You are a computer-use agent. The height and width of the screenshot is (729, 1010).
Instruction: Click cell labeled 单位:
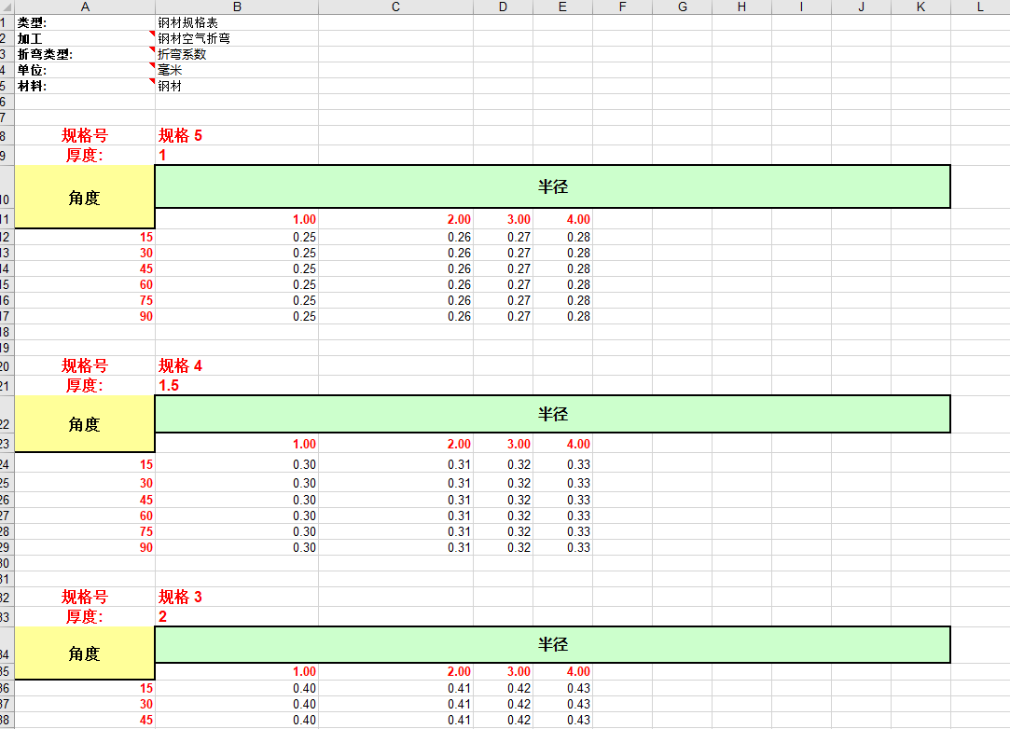click(85, 70)
